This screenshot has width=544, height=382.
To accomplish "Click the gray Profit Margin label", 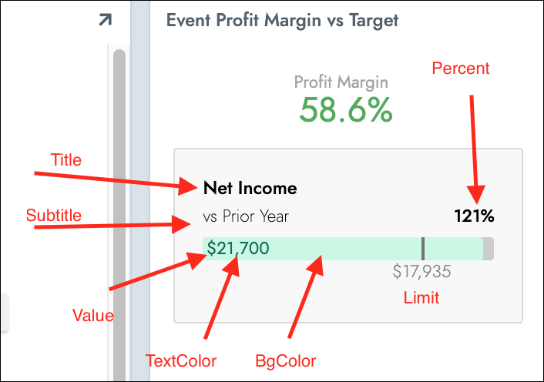I will click(341, 82).
